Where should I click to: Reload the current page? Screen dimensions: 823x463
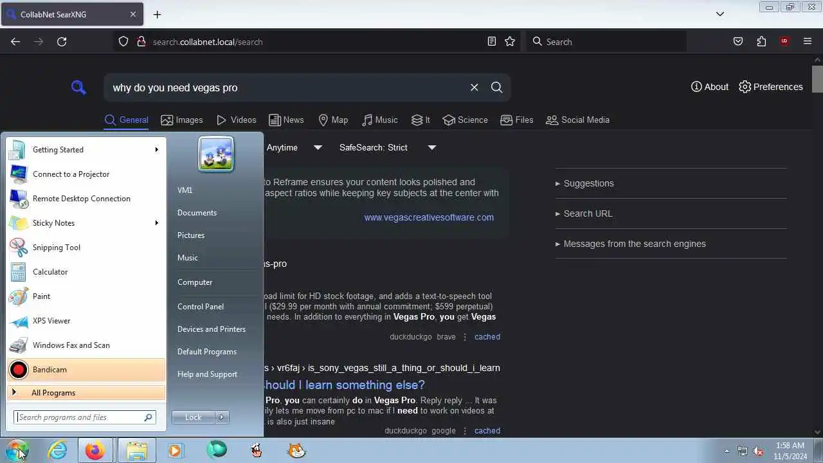[x=62, y=41]
